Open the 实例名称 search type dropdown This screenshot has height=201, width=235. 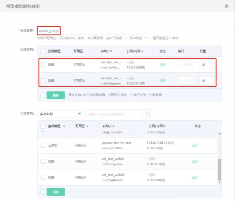[x=61, y=114]
